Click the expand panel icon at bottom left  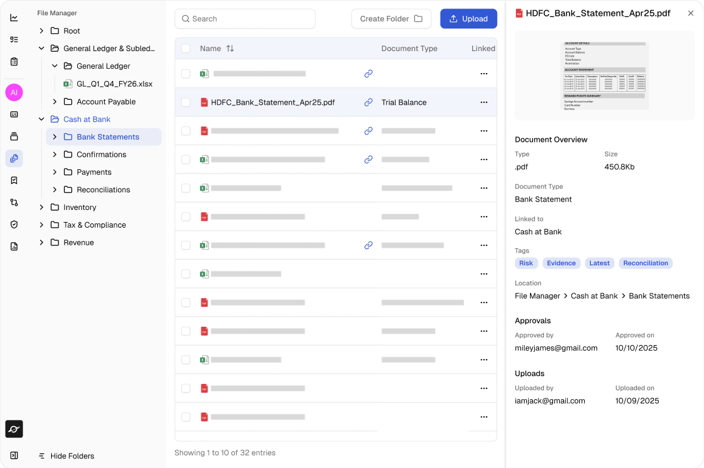(14, 455)
